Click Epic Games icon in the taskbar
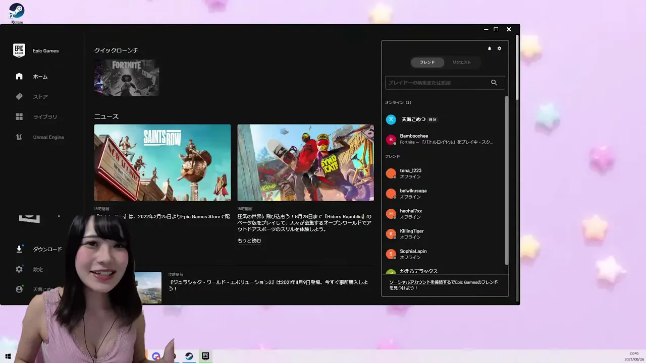The width and height of the screenshot is (646, 363). (205, 356)
